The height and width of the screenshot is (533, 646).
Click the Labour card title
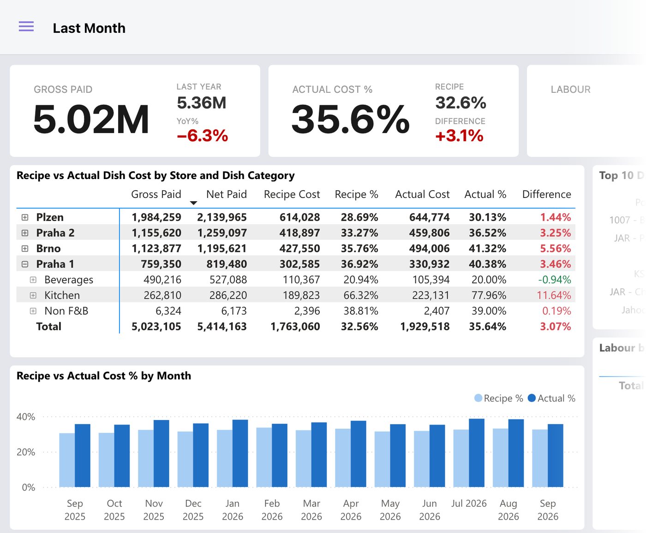tap(570, 90)
